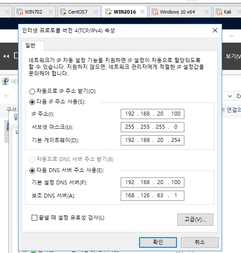Switch to the Kali VM tab
Image resolution: width=241 pixels, height=253 pixels.
pos(227,12)
